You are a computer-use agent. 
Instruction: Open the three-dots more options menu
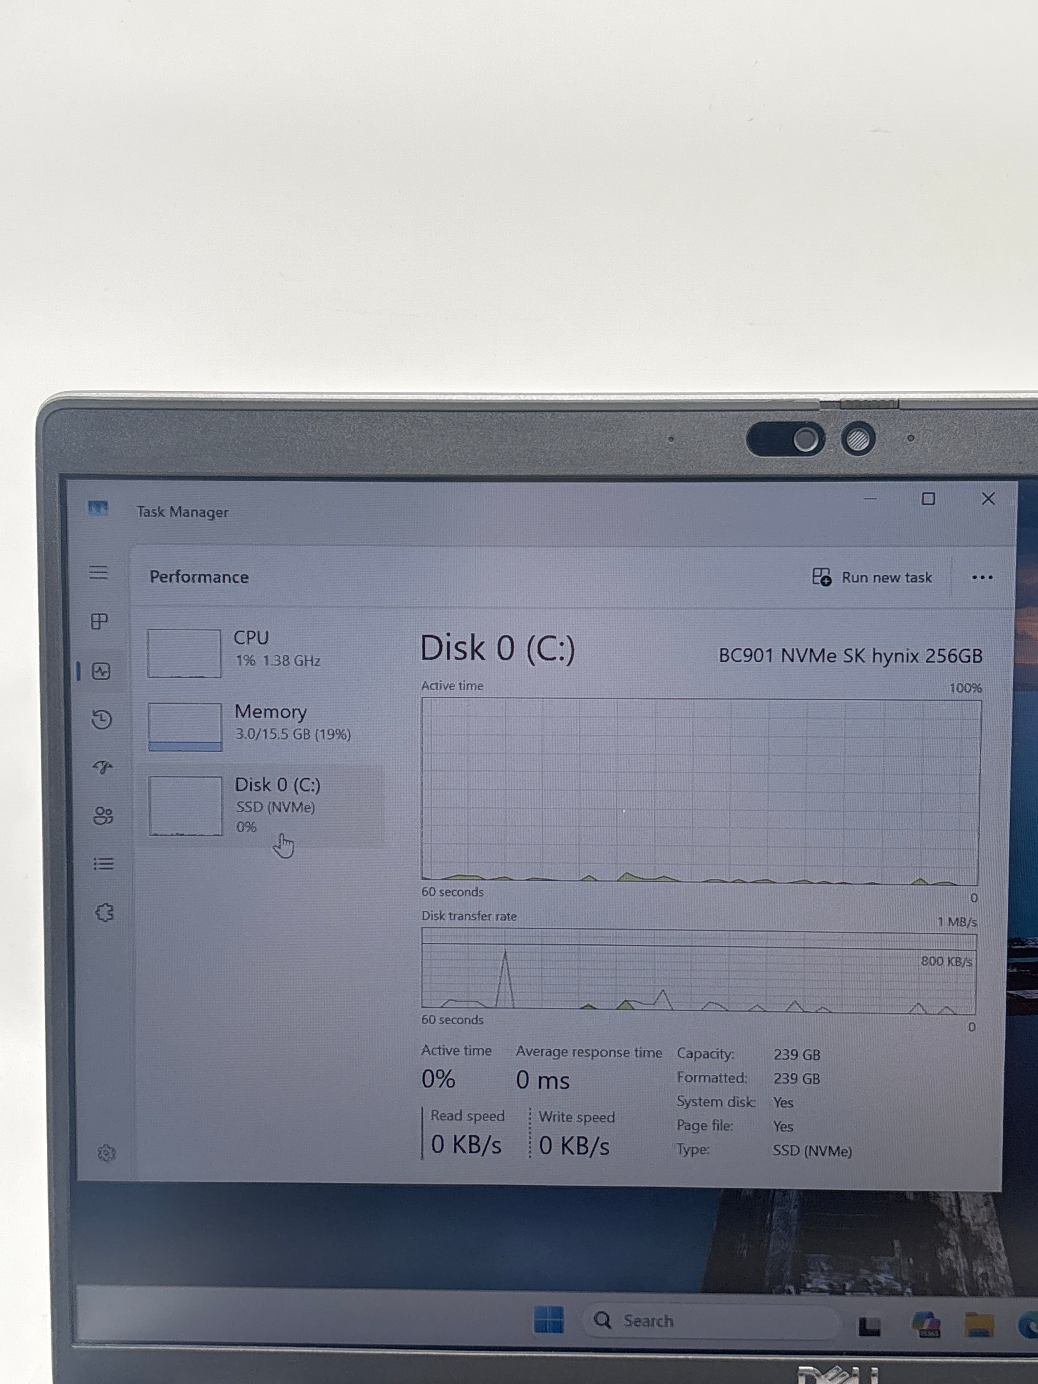pyautogui.click(x=982, y=577)
